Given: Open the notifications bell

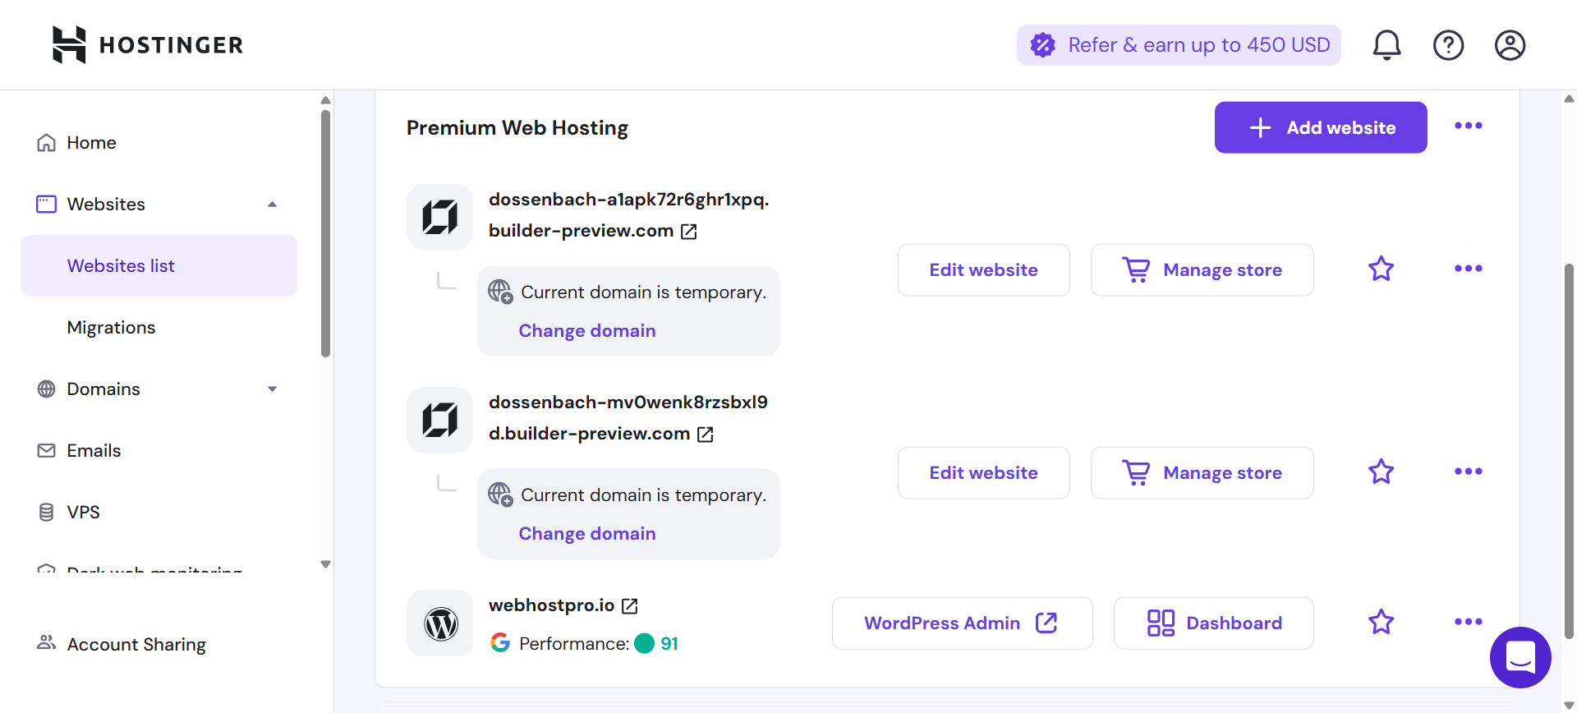Looking at the screenshot, I should (1386, 44).
